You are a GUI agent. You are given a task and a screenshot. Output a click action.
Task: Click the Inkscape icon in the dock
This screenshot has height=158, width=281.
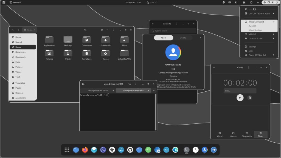click(112, 150)
